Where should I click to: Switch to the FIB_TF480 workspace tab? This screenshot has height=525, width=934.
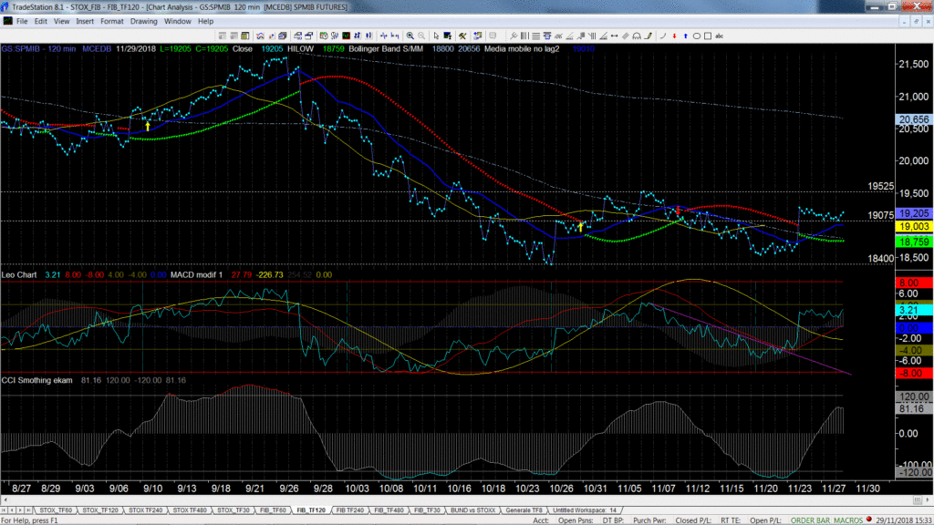click(389, 510)
